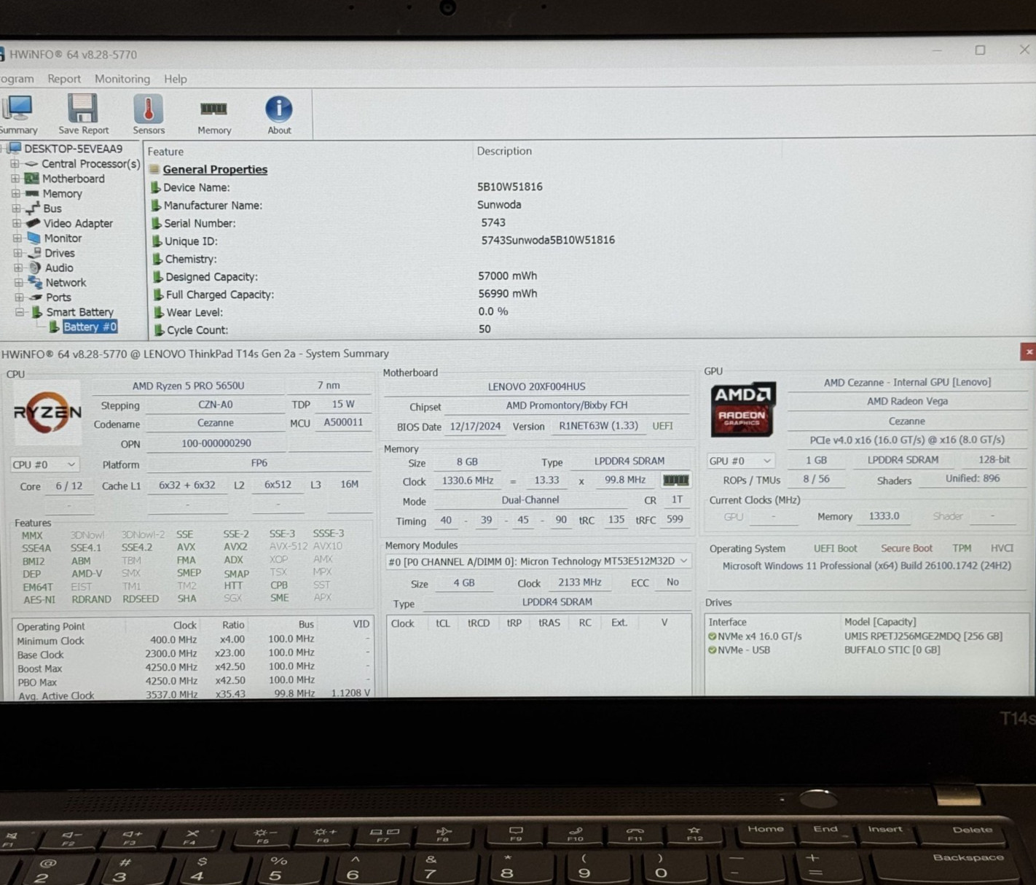The width and height of the screenshot is (1036, 885).
Task: Select the Drives tree item
Action: 60,253
